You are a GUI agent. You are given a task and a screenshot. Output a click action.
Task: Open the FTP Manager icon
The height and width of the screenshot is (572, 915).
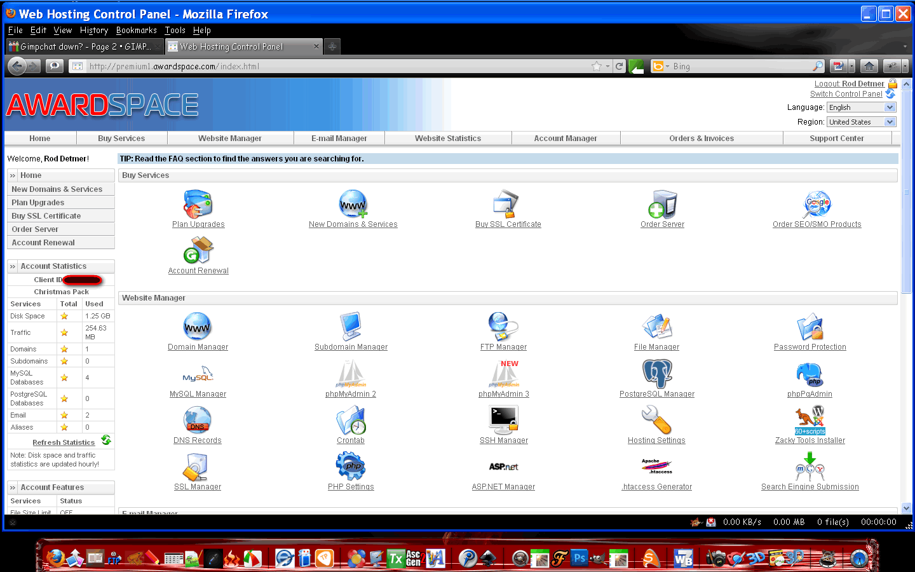503,327
